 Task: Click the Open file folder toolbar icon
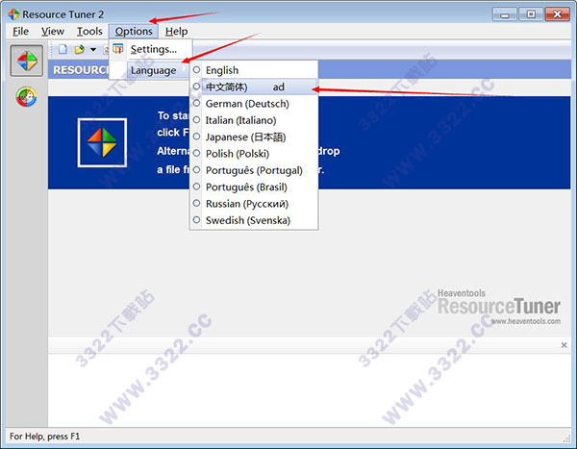pyautogui.click(x=79, y=49)
